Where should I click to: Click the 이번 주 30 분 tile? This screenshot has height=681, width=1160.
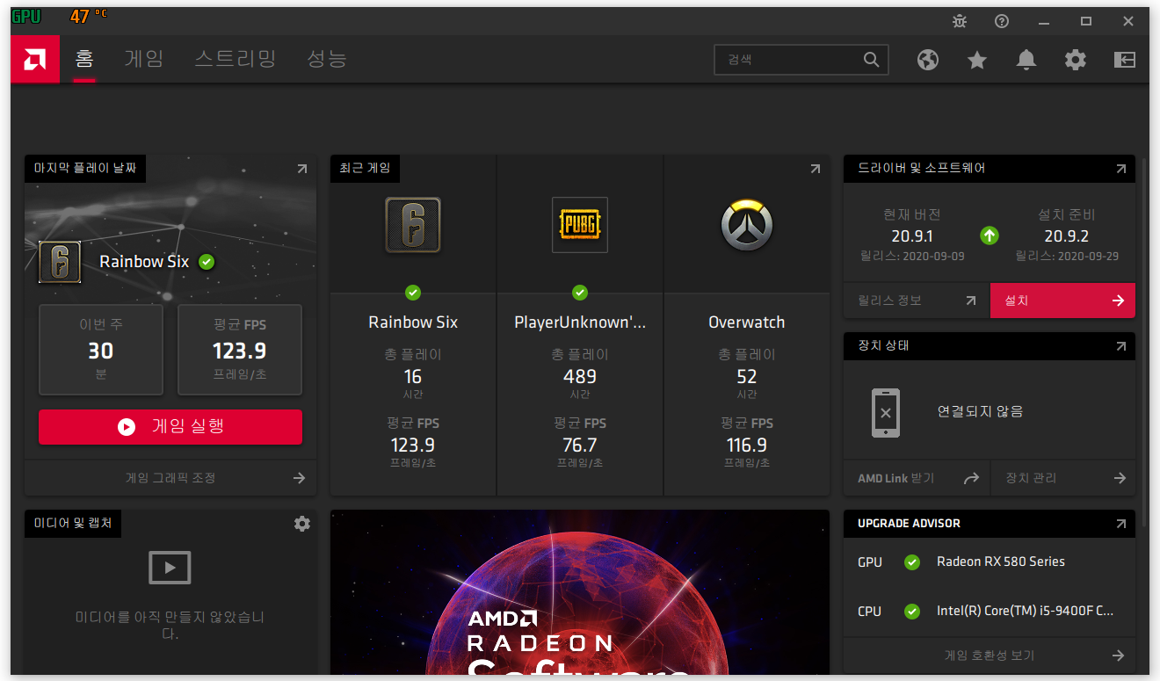(101, 350)
